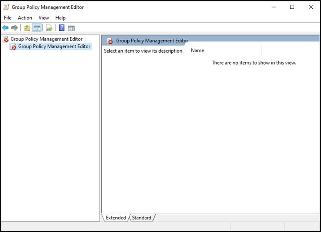Select root Group Policy Management Editor tree node

pos(46,39)
